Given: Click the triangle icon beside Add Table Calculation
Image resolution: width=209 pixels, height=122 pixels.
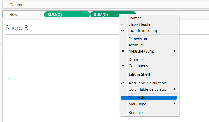Looking at the screenshot, I should (x=123, y=83).
